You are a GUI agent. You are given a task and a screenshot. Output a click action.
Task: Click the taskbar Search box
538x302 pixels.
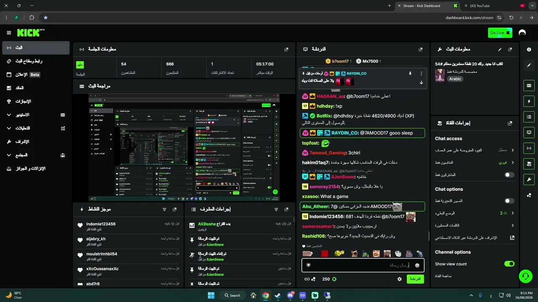(232, 295)
